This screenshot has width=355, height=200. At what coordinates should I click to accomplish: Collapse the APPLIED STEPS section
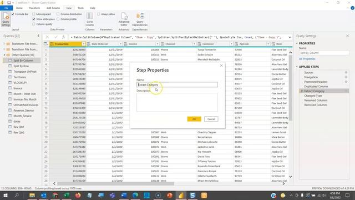(297, 67)
